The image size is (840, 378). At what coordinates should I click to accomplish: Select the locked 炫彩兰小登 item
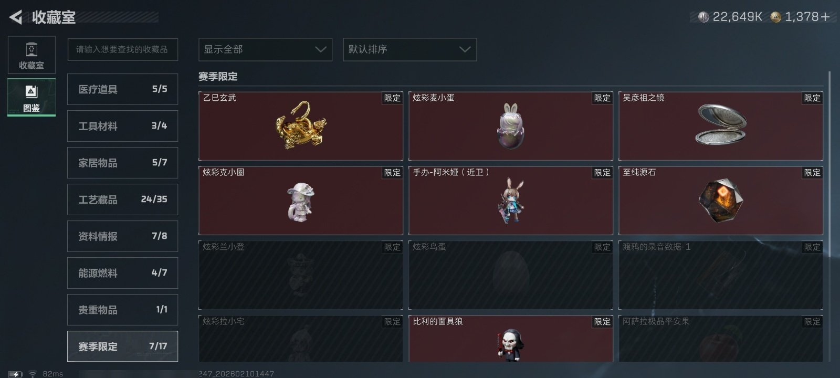click(x=301, y=275)
